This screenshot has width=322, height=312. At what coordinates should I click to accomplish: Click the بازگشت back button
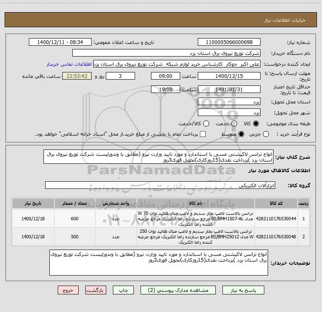click(x=96, y=290)
